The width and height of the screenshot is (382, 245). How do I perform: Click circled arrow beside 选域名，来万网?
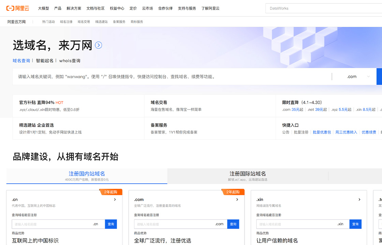99,45
